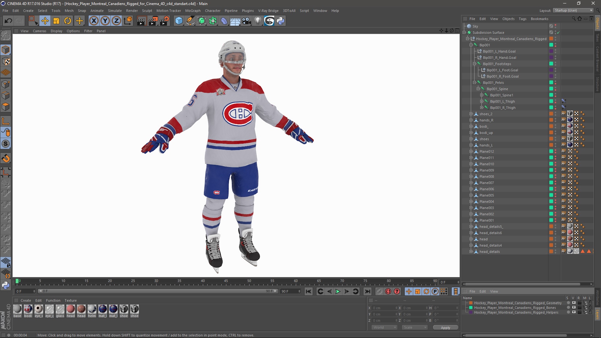The image size is (601, 338).
Task: Click the Subdivision Surface generator icon
Action: 202,21
